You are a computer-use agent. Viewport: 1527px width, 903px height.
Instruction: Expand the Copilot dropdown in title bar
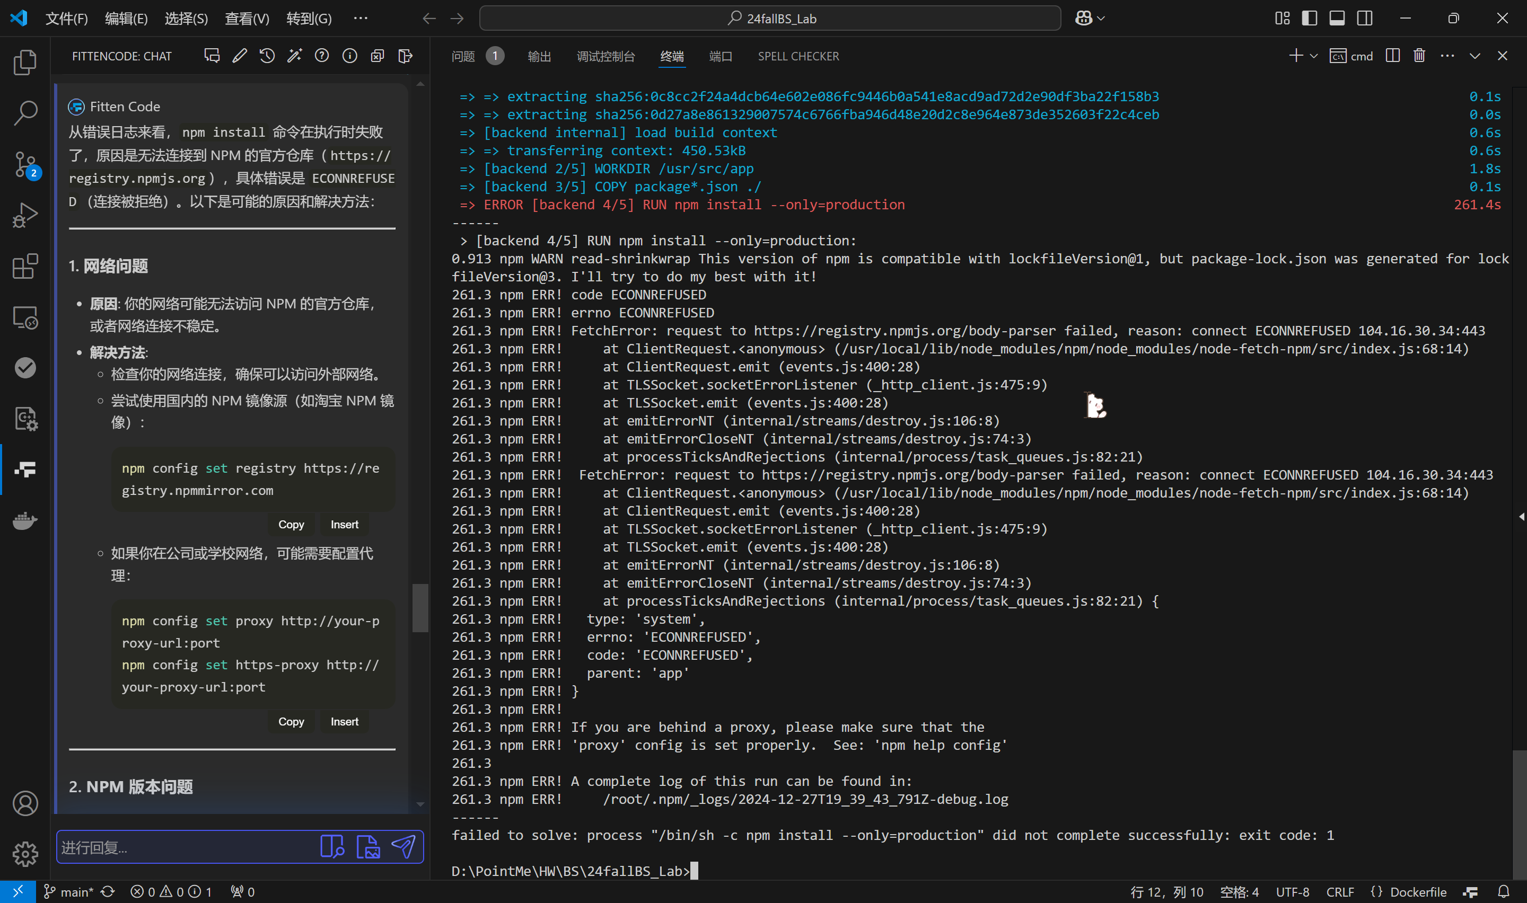[1101, 18]
